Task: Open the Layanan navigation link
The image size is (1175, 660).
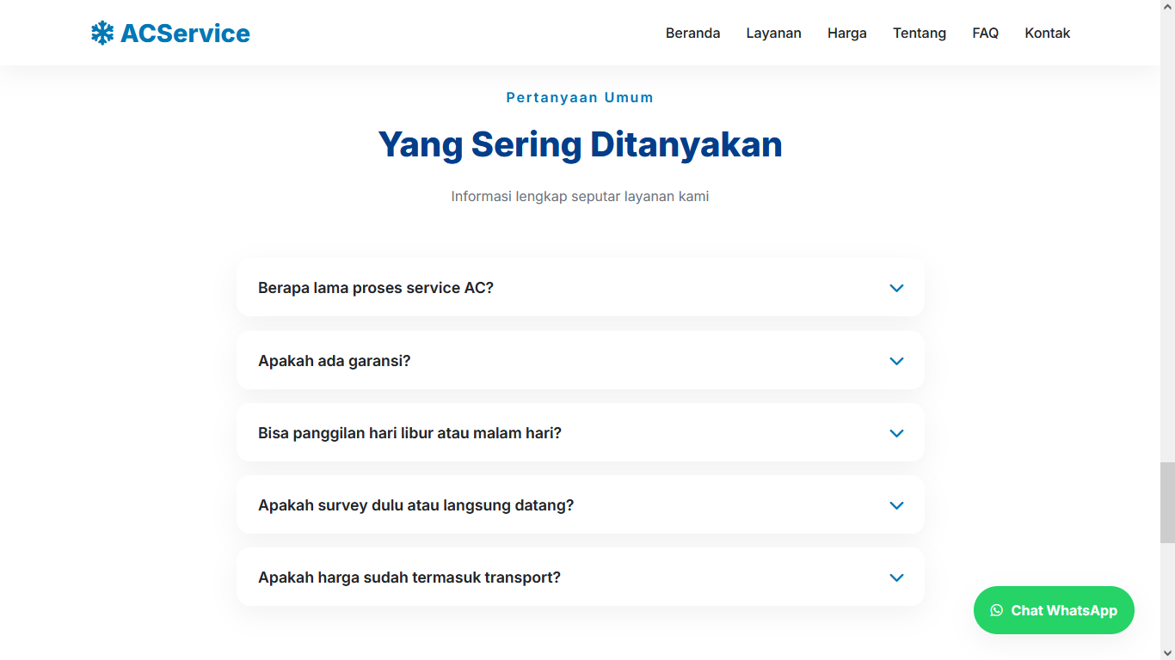Action: (x=773, y=33)
